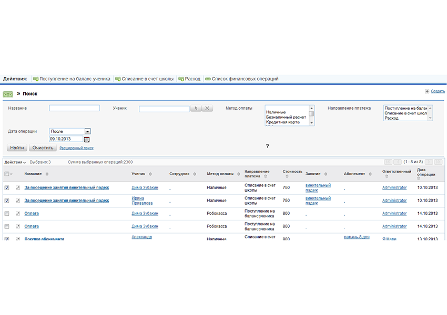447x315 pixels.
Task: Open the 'Расход' action
Action: tap(189, 79)
